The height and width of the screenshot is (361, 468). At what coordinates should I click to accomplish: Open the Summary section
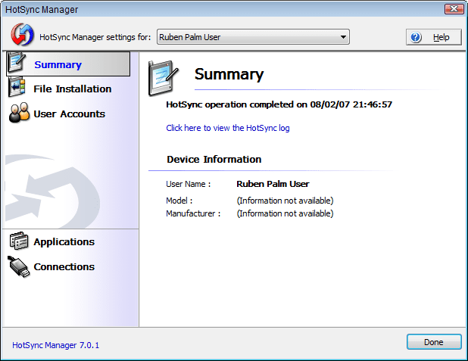[68, 64]
